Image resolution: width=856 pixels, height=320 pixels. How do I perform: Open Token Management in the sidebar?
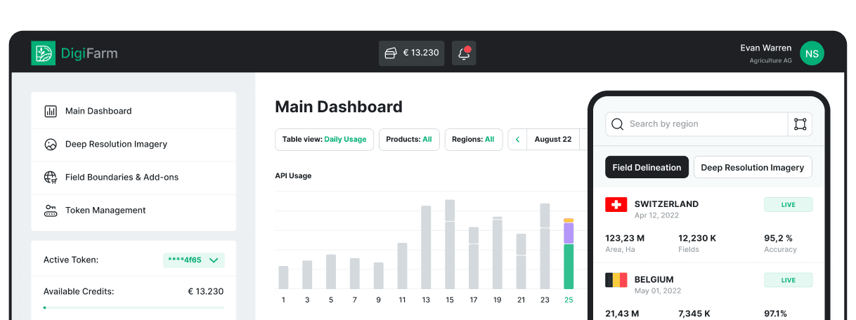(x=134, y=211)
